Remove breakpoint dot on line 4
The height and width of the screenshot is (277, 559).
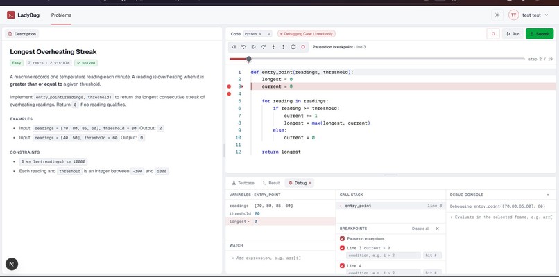(230, 94)
